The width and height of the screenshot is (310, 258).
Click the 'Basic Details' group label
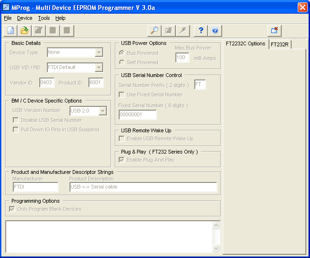point(26,43)
